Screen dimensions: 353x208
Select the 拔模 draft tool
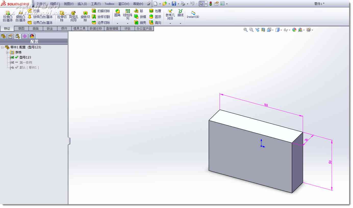140,17
